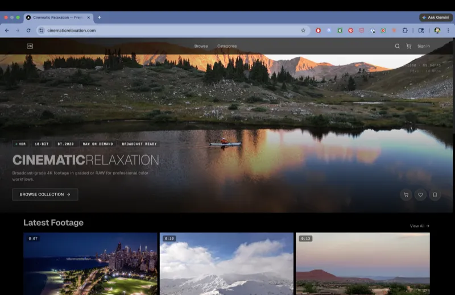This screenshot has width=455, height=295.
Task: Open the city night footage thumbnail 0:07
Action: click(90, 264)
